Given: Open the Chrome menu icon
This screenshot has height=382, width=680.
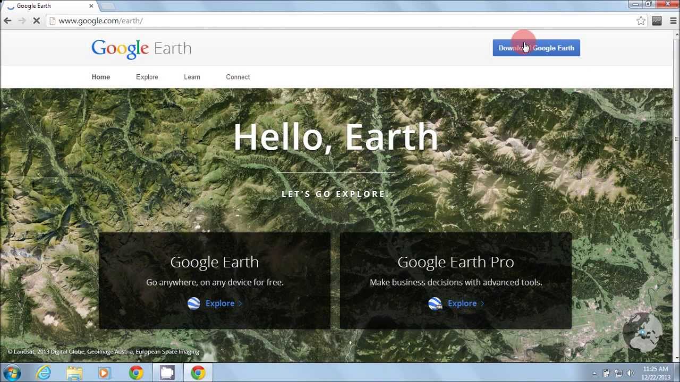Looking at the screenshot, I should (673, 21).
